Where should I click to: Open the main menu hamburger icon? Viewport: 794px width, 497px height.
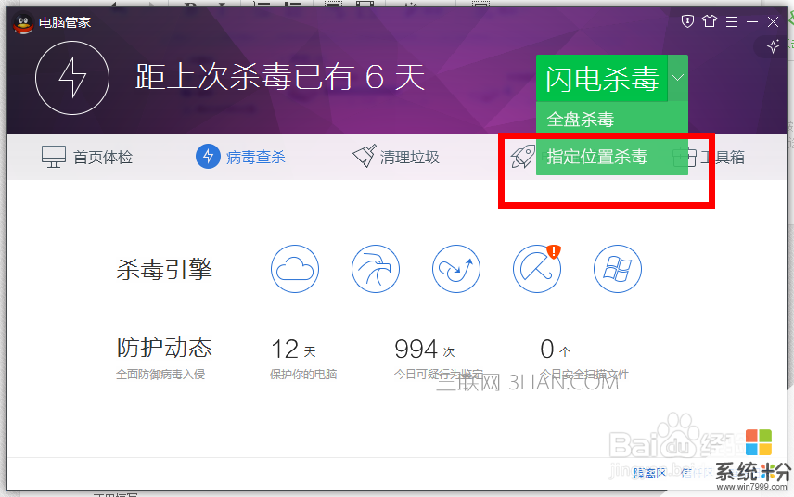click(x=731, y=21)
